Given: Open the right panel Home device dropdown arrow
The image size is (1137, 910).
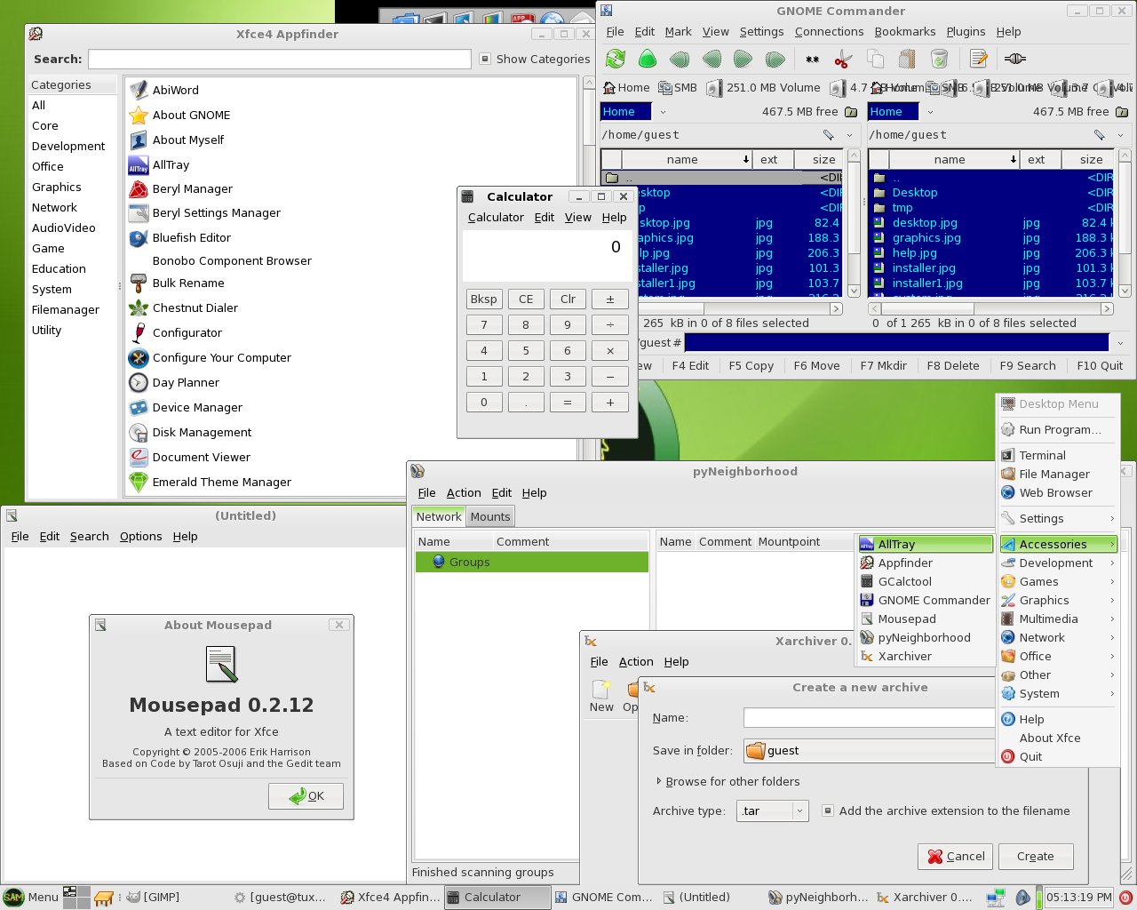Looking at the screenshot, I should pyautogui.click(x=930, y=112).
